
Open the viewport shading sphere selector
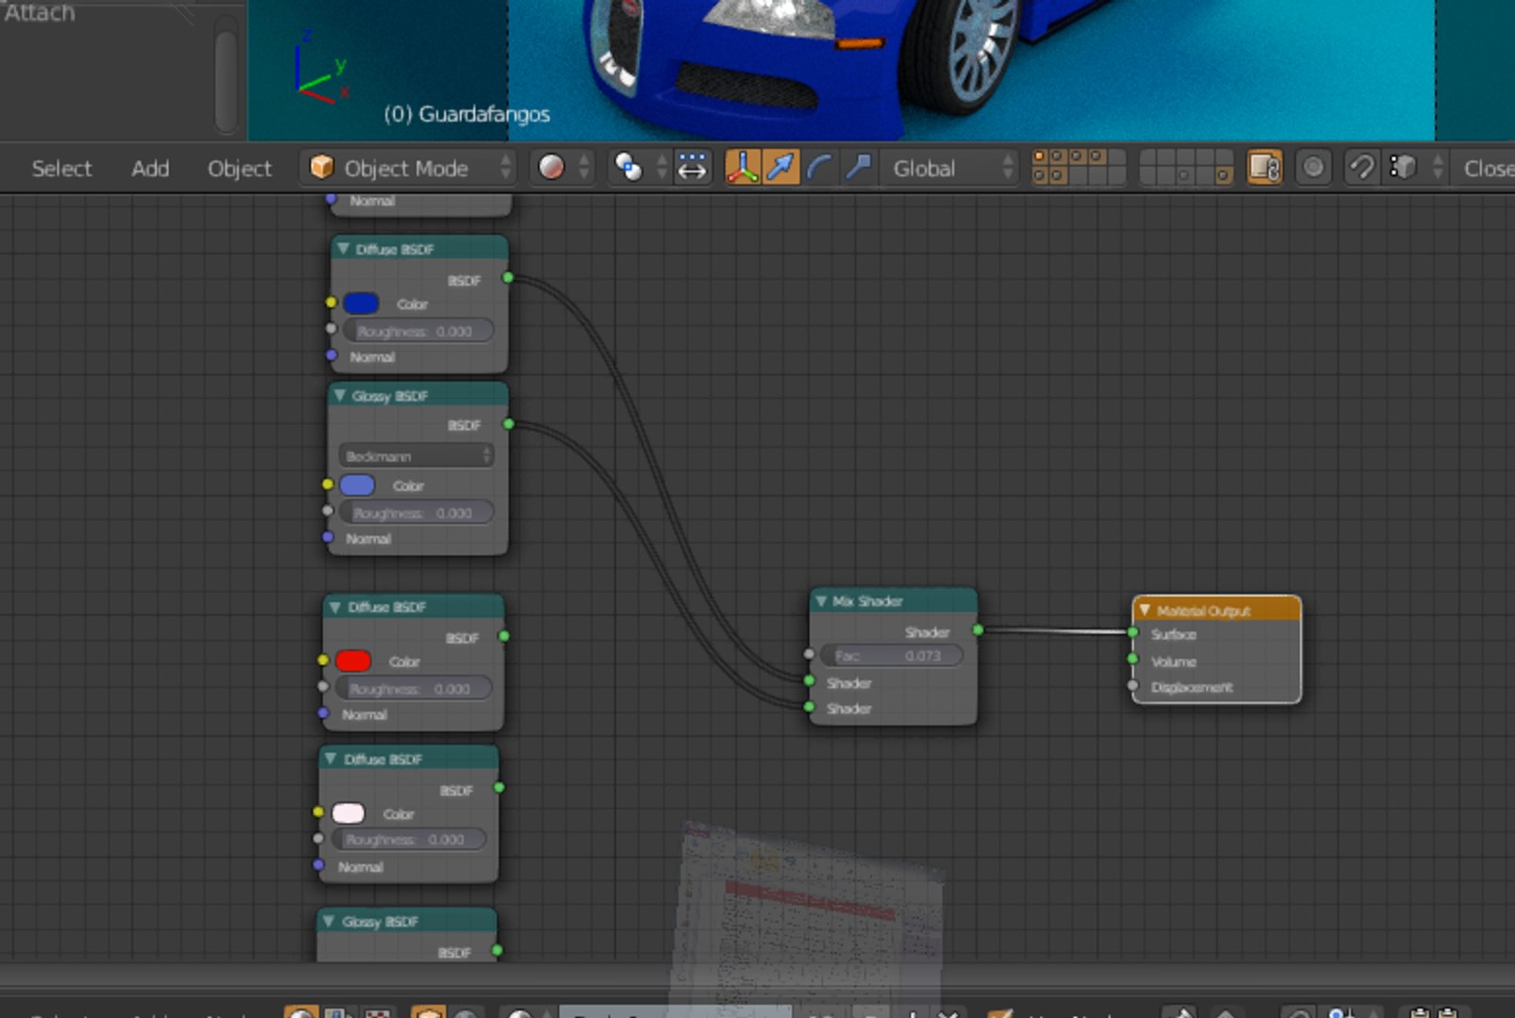pyautogui.click(x=552, y=168)
